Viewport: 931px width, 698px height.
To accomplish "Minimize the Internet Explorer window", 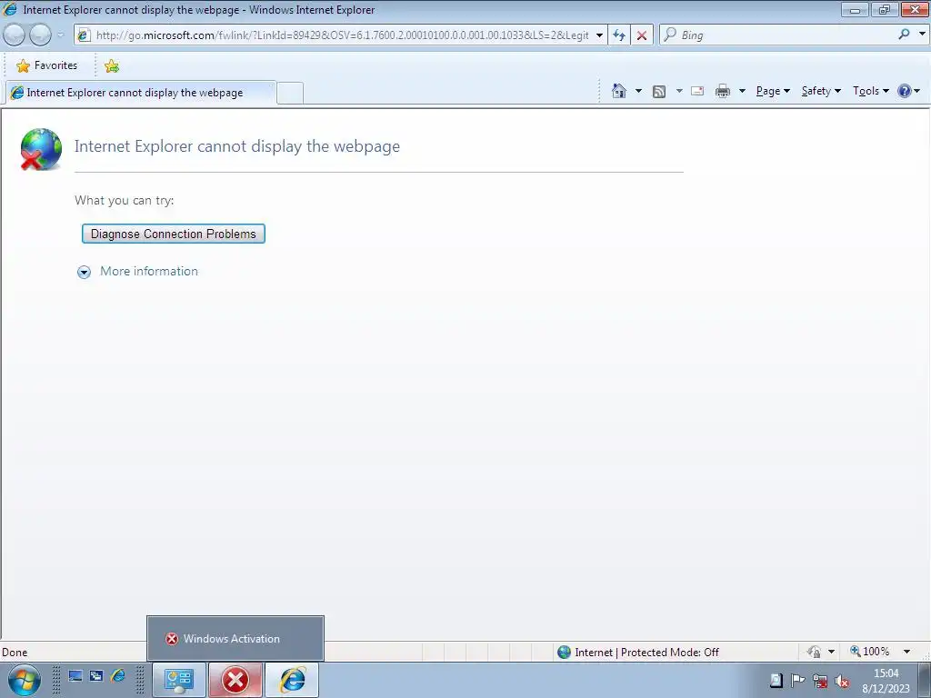I will (x=855, y=9).
